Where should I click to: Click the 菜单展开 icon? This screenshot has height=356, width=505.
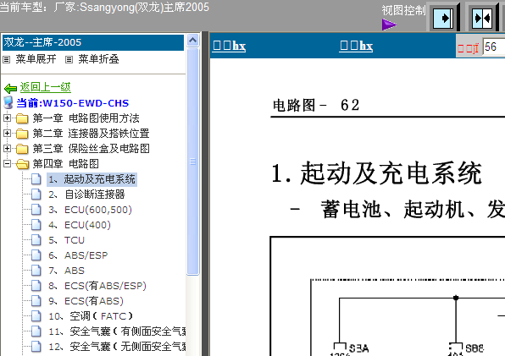coord(7,59)
